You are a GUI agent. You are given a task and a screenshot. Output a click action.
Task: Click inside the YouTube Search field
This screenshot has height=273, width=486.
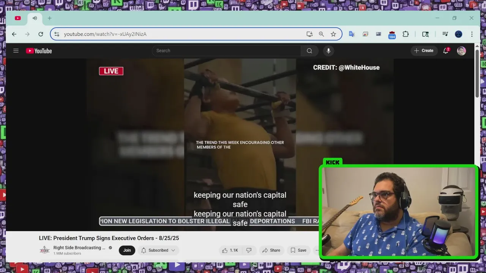[x=227, y=51]
